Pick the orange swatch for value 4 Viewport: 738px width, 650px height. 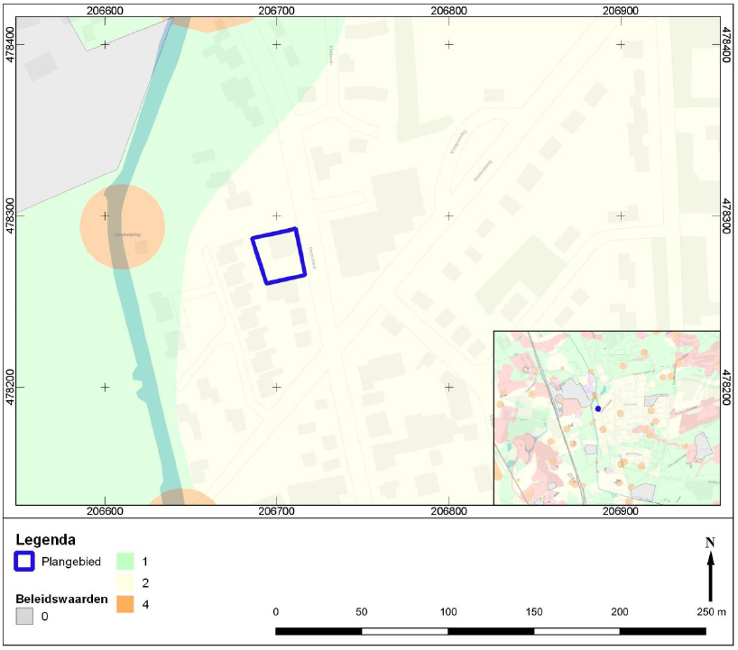tap(127, 604)
